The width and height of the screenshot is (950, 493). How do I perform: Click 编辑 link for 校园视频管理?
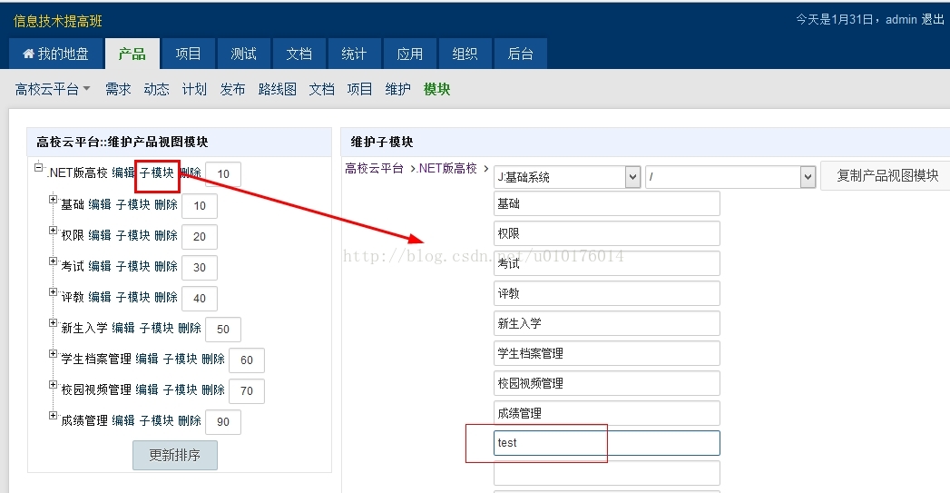pyautogui.click(x=147, y=390)
